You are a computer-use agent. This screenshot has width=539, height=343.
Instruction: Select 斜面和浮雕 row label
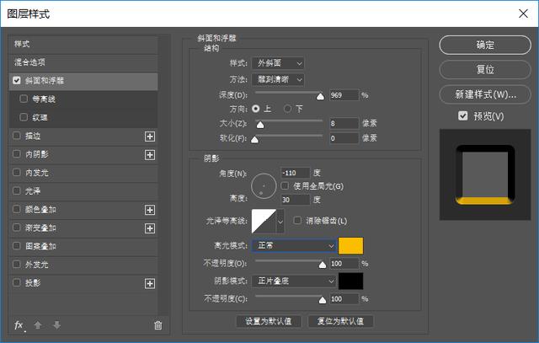pyautogui.click(x=45, y=81)
